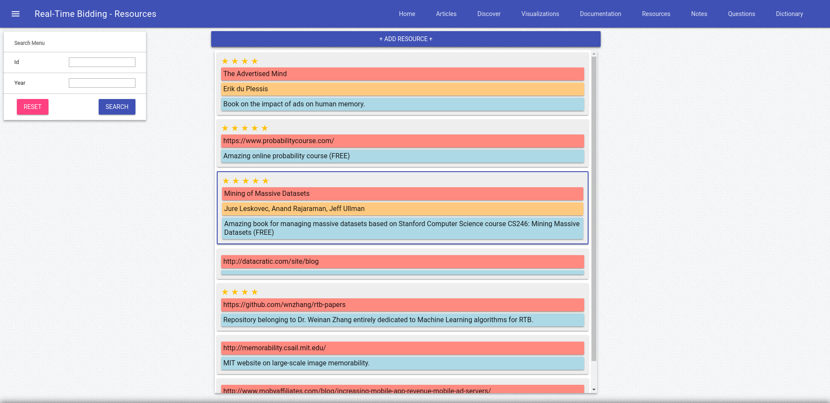Screen dimensions: 830x403
Task: Click the scrollbar down arrow
Action: coord(594,390)
